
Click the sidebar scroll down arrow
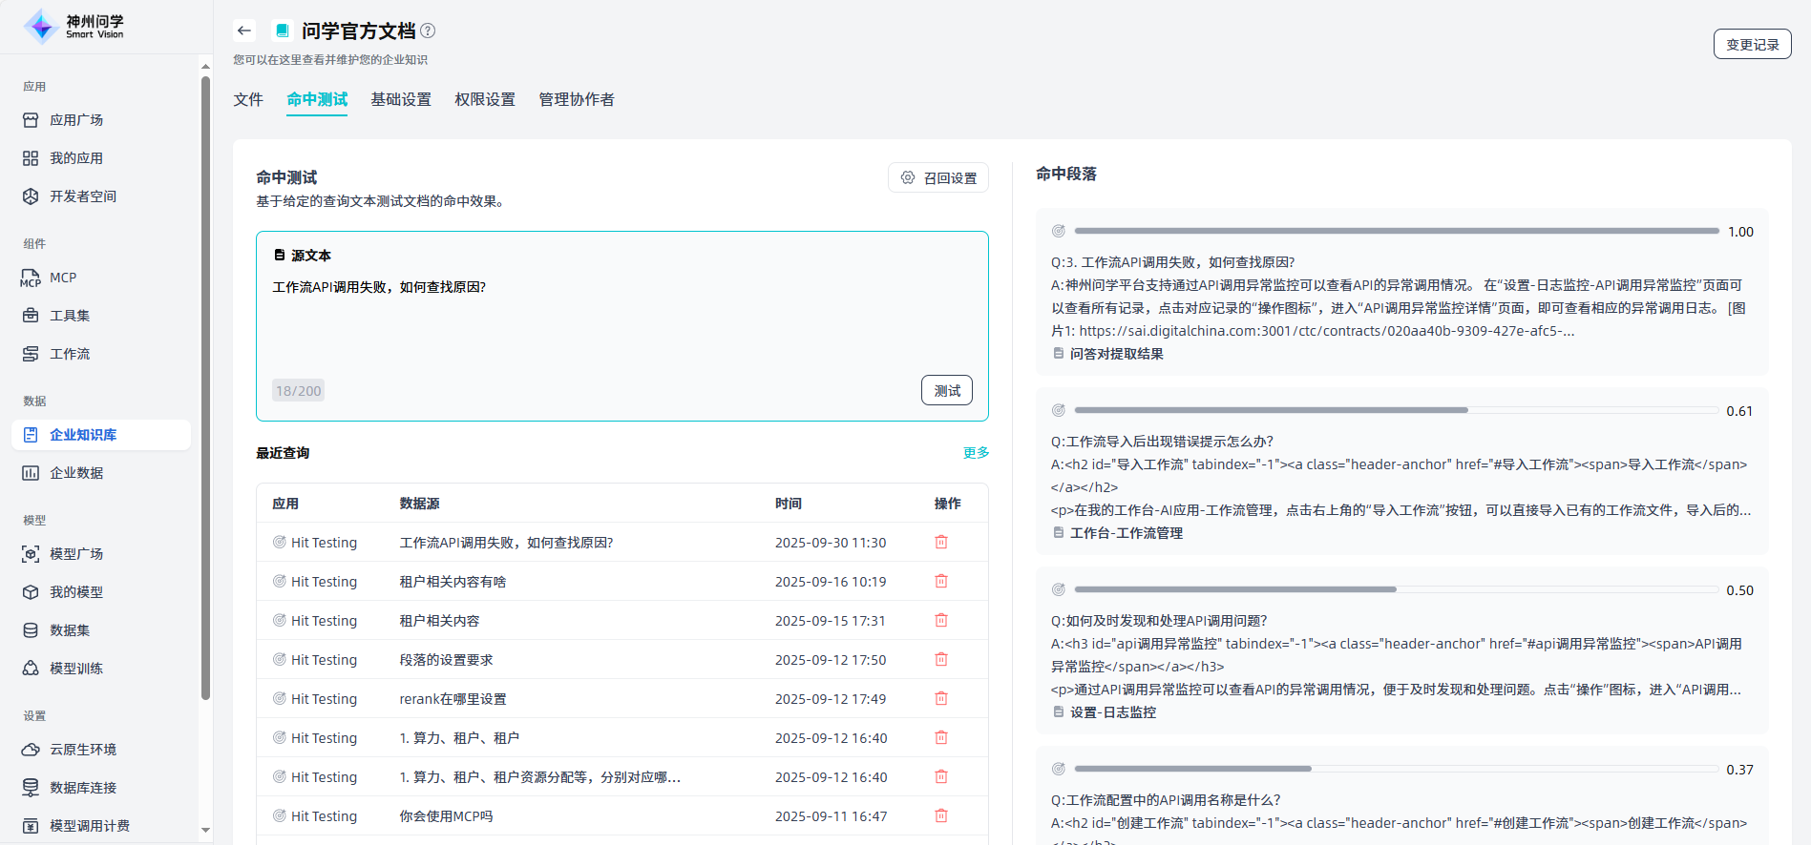coord(205,831)
